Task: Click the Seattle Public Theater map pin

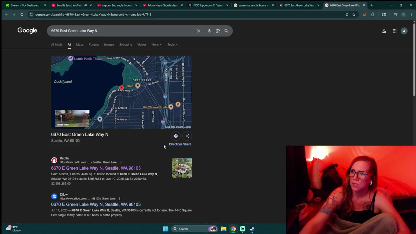Action: pyautogui.click(x=71, y=58)
